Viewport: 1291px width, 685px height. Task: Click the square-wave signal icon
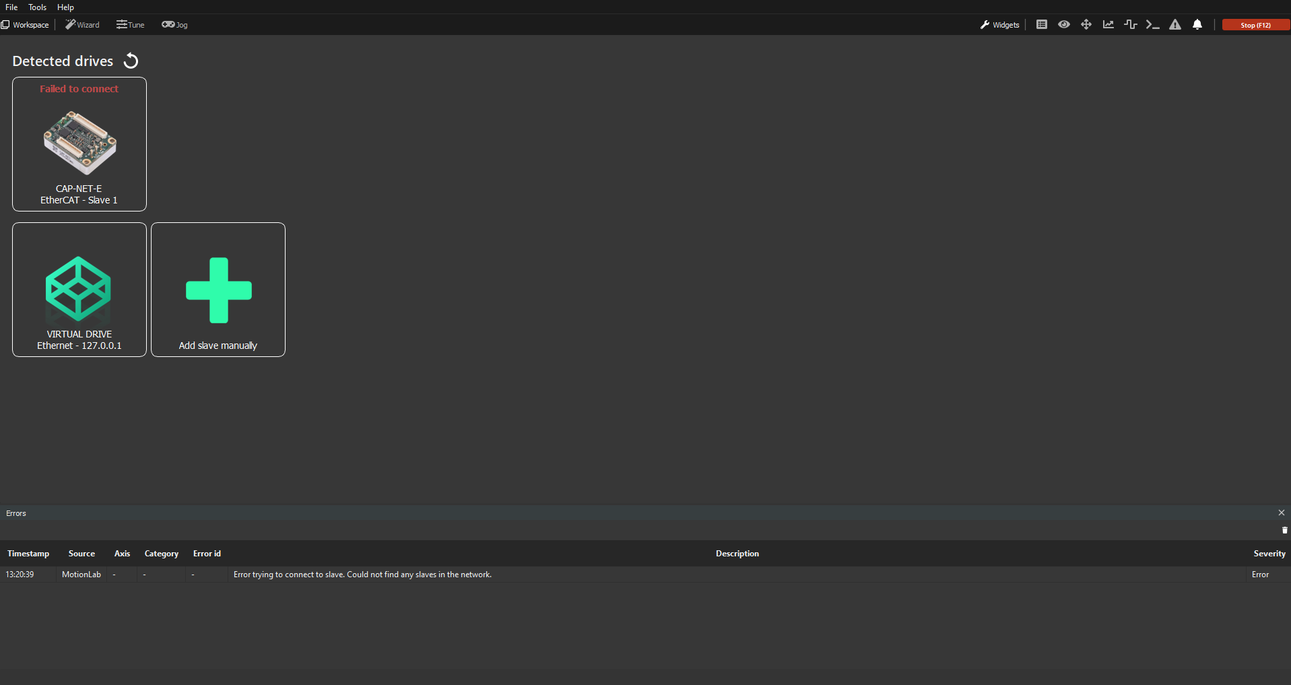1130,25
